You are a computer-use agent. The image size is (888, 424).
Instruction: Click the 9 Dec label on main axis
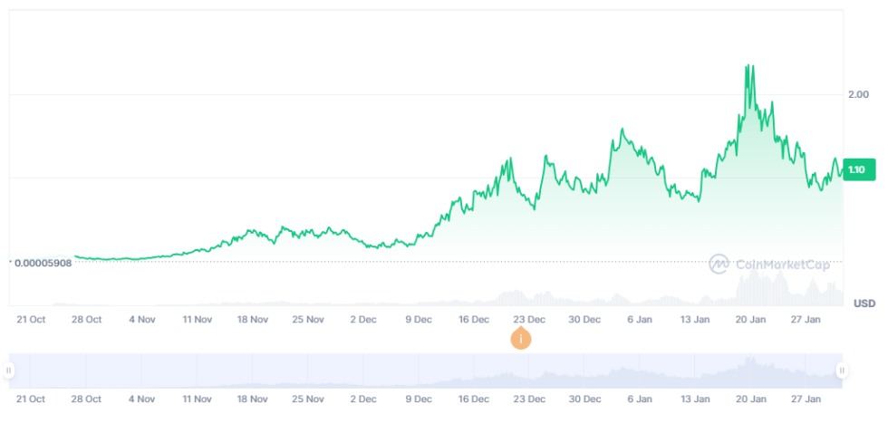(x=420, y=320)
